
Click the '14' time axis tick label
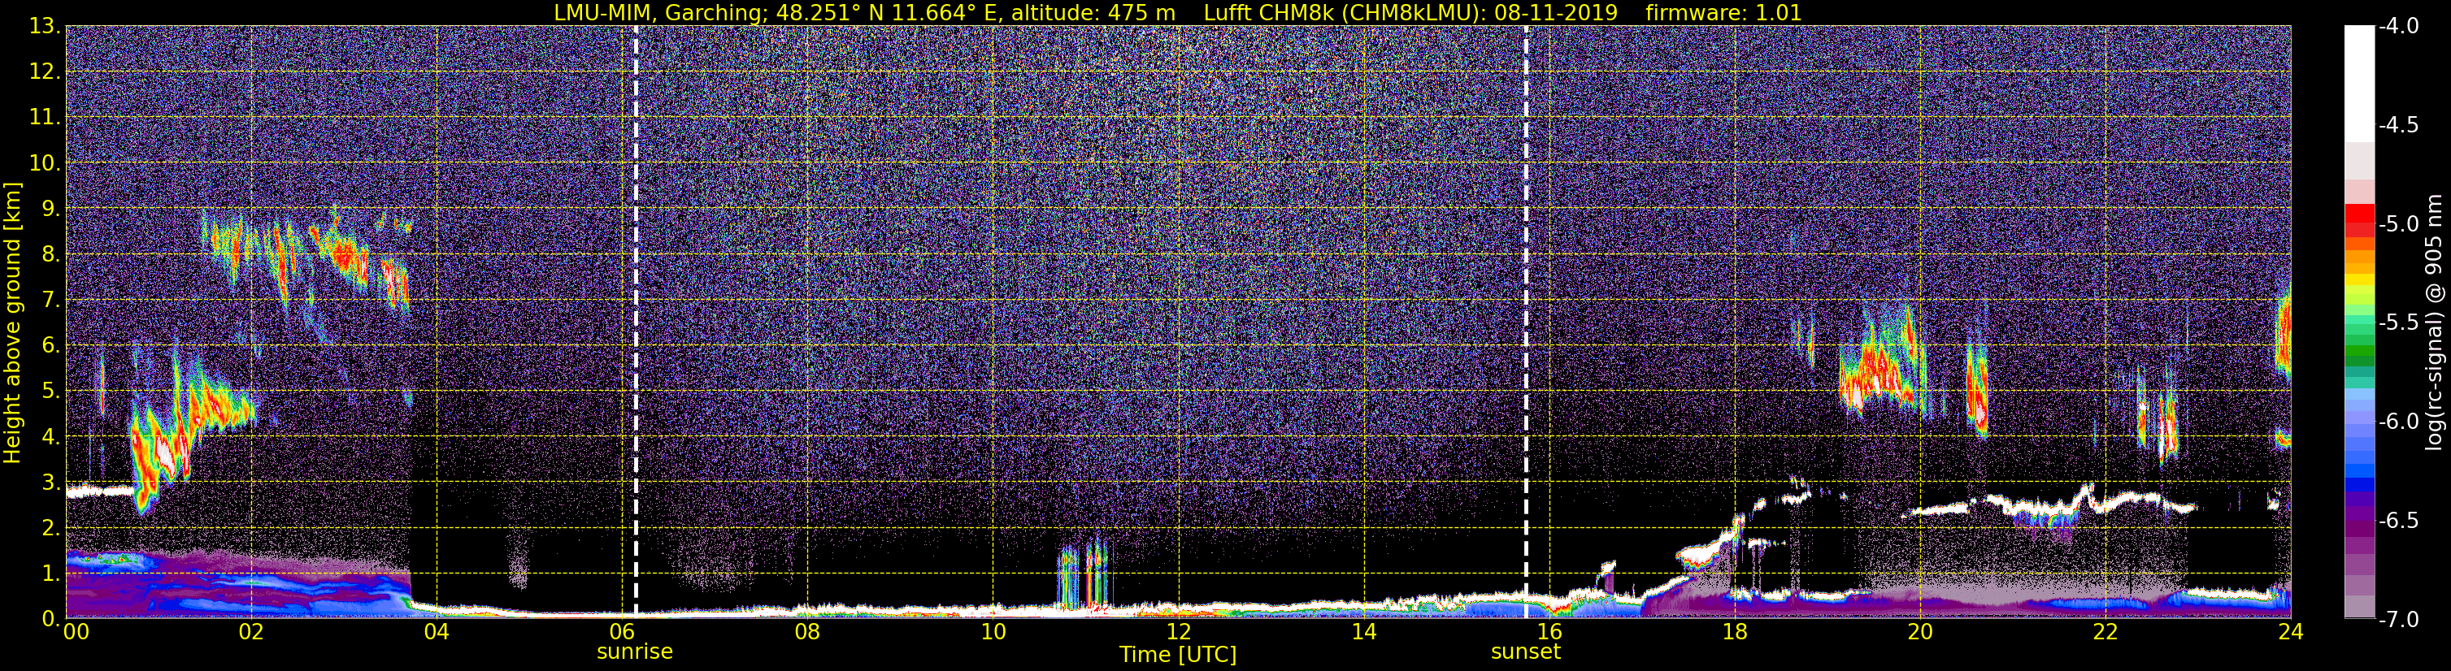pyautogui.click(x=1363, y=632)
